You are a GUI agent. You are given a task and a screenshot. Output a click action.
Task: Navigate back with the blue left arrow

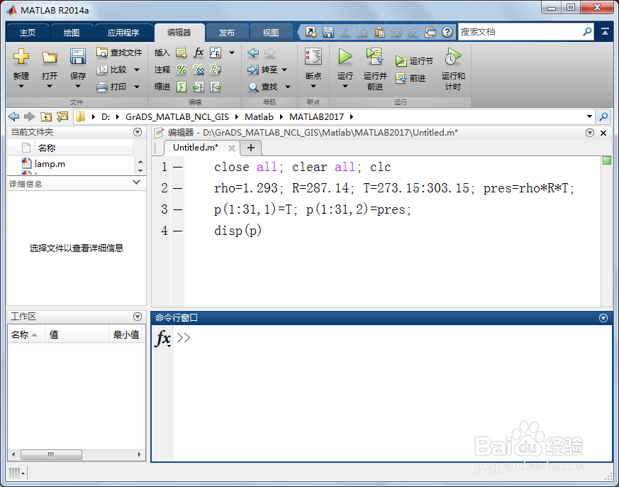tap(253, 53)
